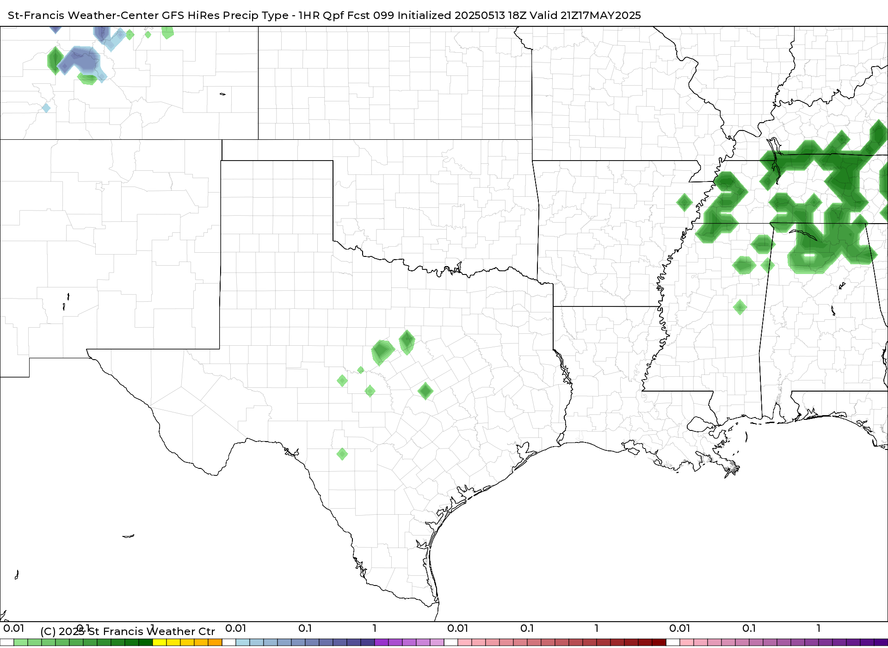The height and width of the screenshot is (648, 888).
Task: Click "GFS HiRes Precip Type" in the title
Action: (225, 15)
